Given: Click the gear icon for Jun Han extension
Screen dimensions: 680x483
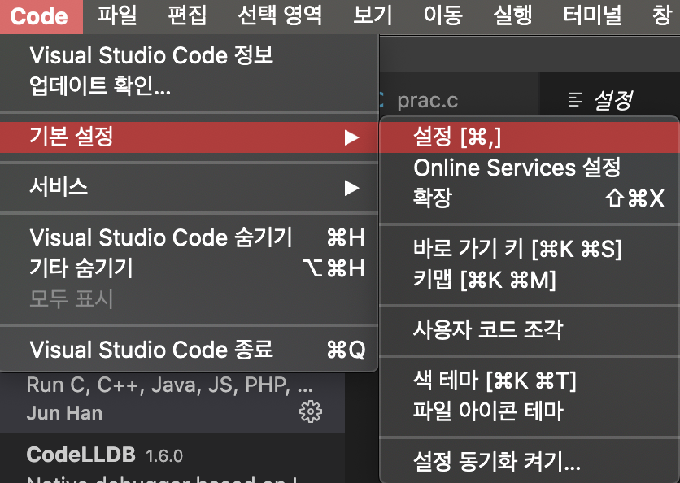Looking at the screenshot, I should pos(311,411).
